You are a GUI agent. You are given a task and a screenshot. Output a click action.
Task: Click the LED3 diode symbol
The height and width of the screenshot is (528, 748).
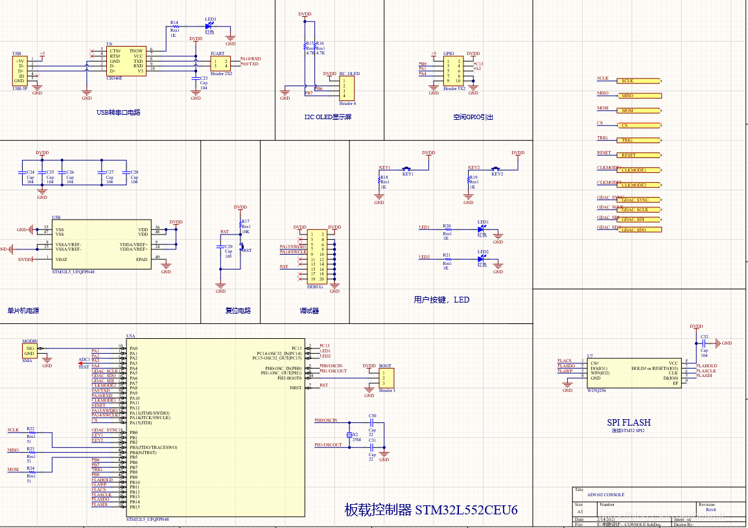209,26
